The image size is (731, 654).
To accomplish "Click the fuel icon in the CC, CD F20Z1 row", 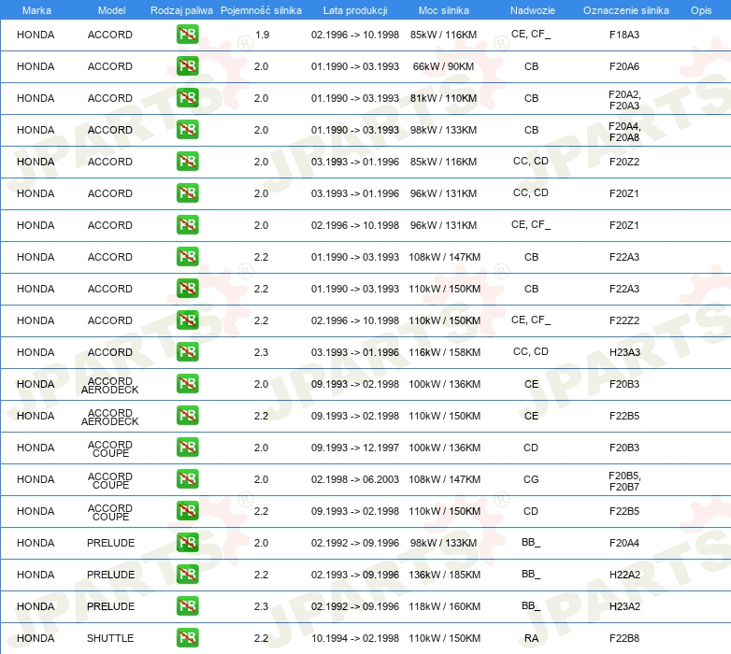I will click(x=187, y=192).
